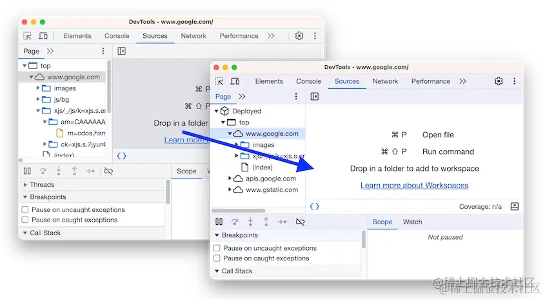
Task: Open more options beside Page tab in back window
Action: [103, 51]
